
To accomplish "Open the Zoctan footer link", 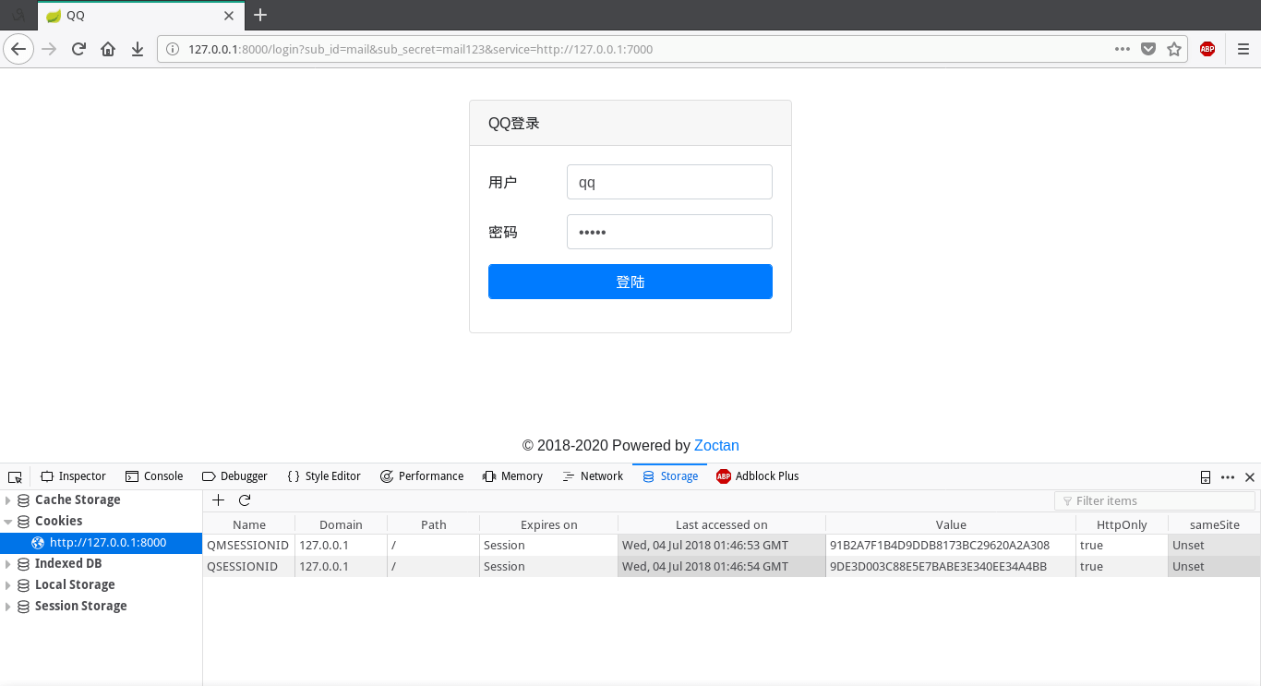I will coord(716,445).
